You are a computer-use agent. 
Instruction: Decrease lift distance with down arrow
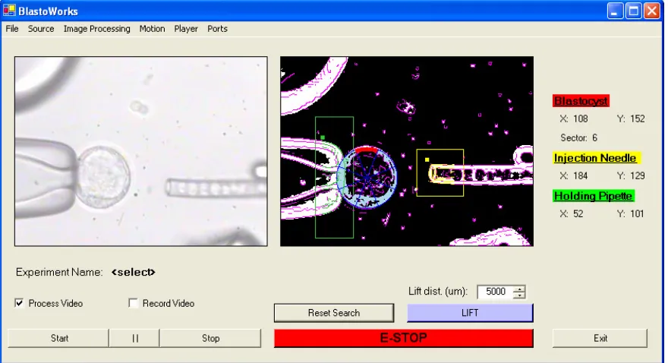click(x=519, y=295)
